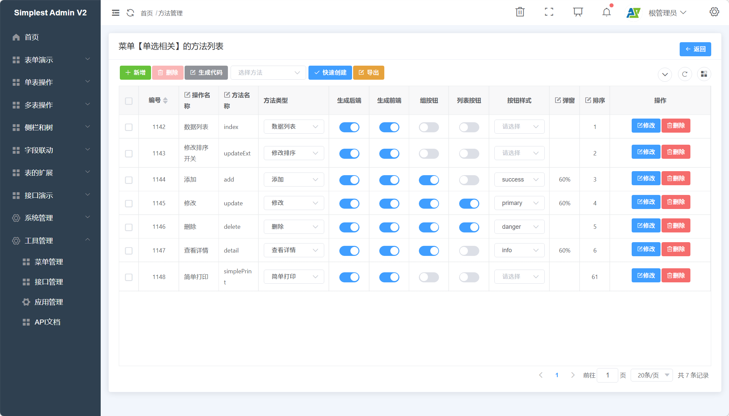Open settings with the gear icon top right
This screenshot has width=729, height=416.
click(714, 12)
